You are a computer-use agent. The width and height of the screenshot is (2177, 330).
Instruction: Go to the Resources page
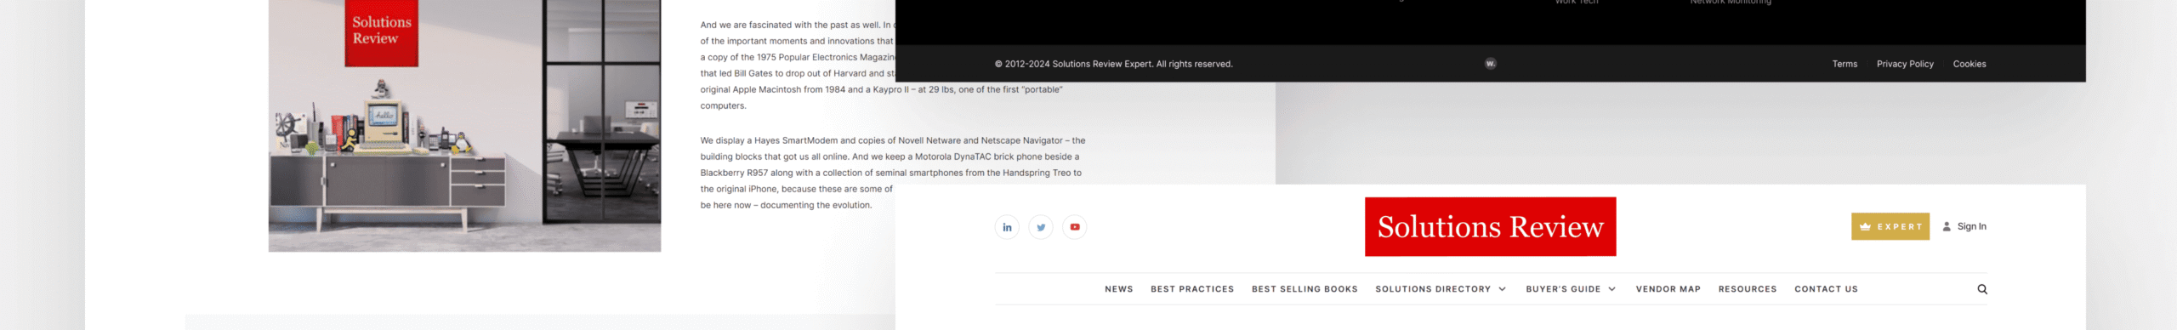click(x=1748, y=289)
